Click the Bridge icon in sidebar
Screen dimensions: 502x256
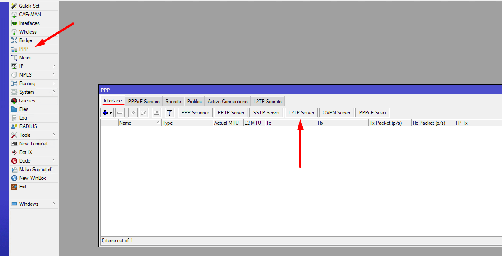pyautogui.click(x=14, y=40)
